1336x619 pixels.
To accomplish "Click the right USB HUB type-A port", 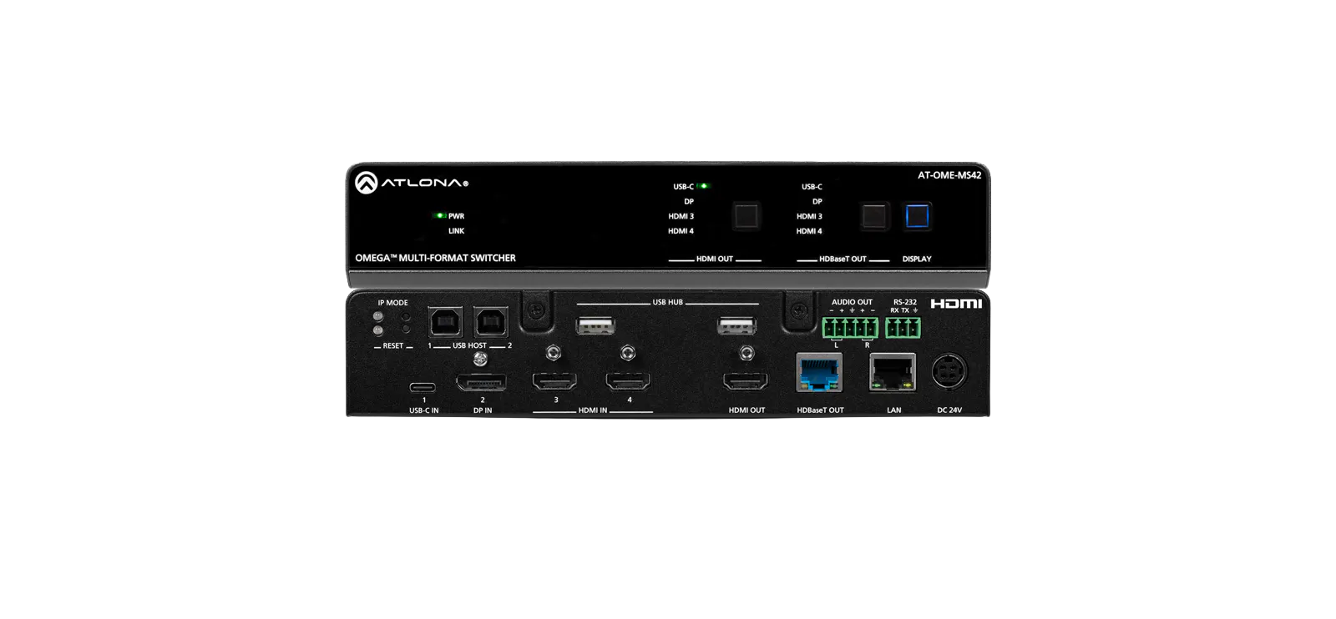I will point(736,325).
